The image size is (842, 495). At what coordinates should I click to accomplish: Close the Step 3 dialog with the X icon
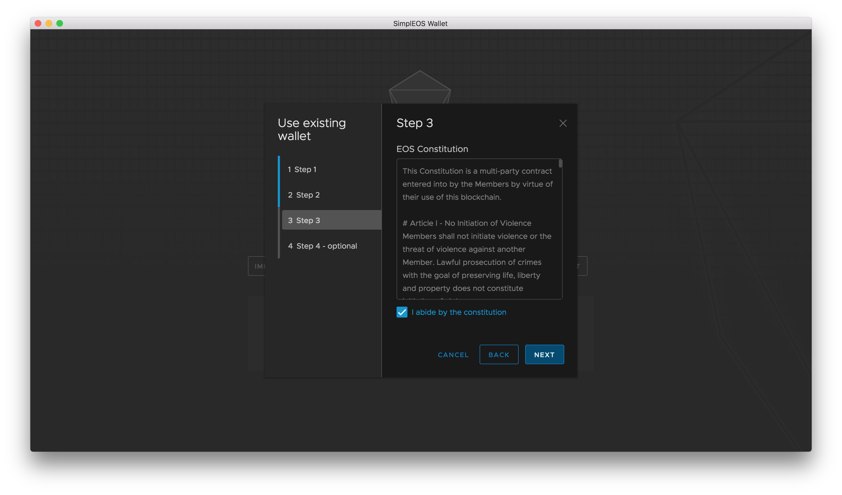coord(563,123)
